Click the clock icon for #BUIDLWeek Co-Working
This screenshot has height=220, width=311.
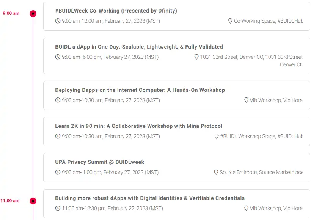click(x=58, y=21)
